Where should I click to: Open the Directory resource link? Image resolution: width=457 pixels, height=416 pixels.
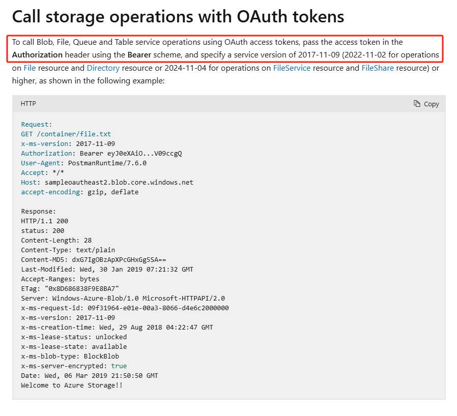(x=103, y=68)
